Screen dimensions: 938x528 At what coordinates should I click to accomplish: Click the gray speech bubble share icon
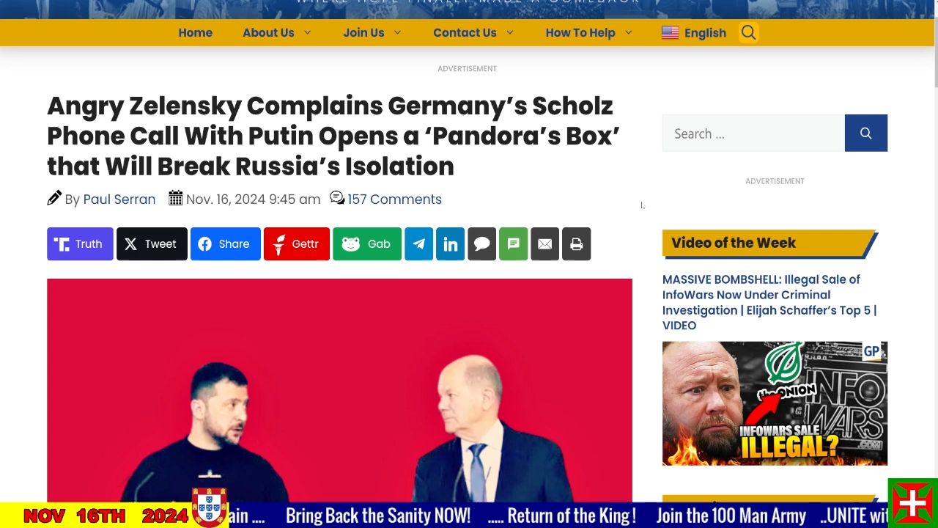point(482,244)
